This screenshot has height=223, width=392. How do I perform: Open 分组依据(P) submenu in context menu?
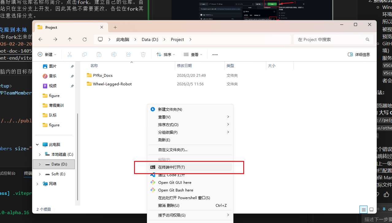point(190,132)
